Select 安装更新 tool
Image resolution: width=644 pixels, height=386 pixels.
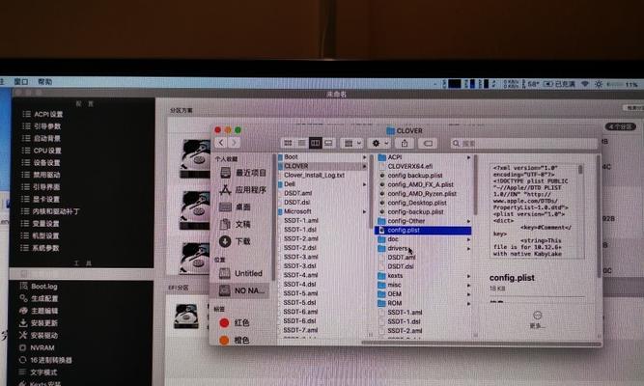point(39,323)
